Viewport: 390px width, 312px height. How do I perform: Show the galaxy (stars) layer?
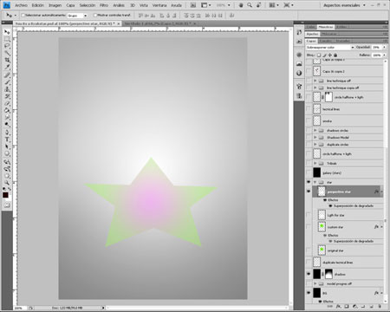tap(309, 172)
